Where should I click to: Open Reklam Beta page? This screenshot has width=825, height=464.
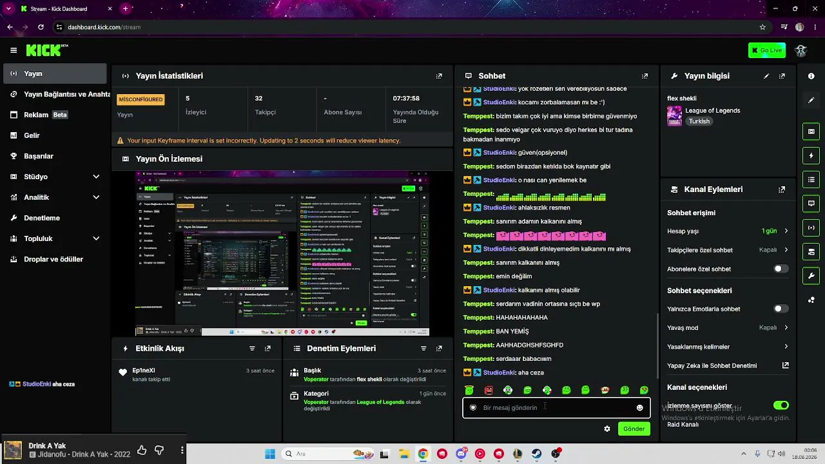coord(55,115)
